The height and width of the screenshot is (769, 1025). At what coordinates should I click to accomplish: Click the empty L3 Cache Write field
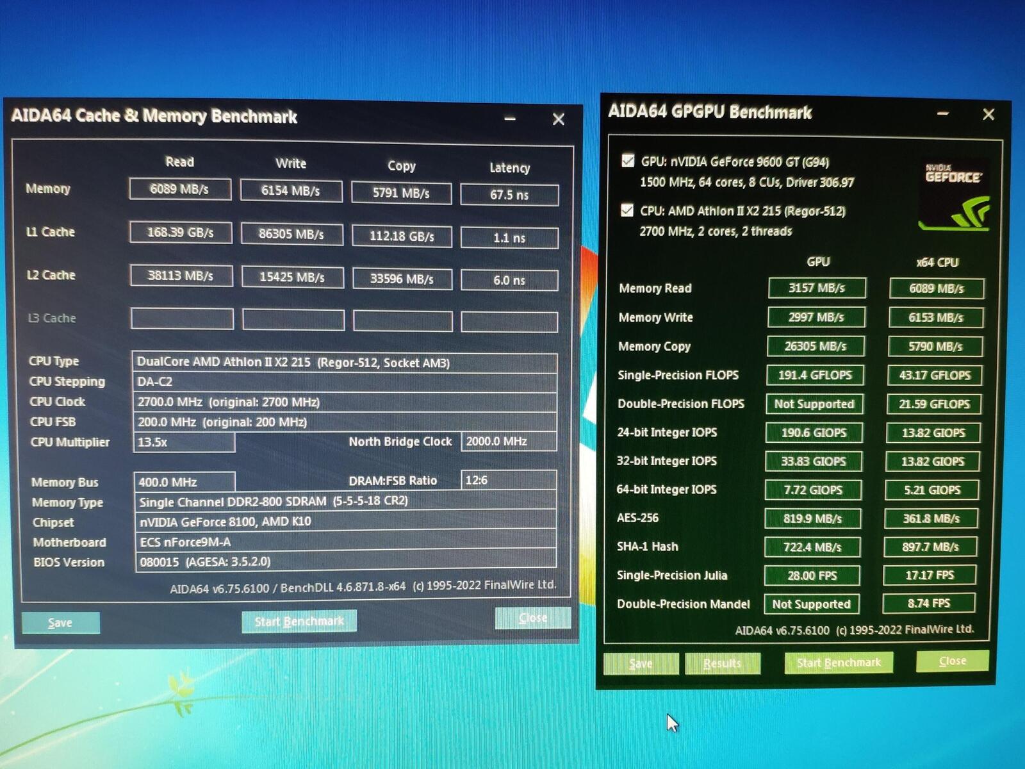click(x=293, y=320)
